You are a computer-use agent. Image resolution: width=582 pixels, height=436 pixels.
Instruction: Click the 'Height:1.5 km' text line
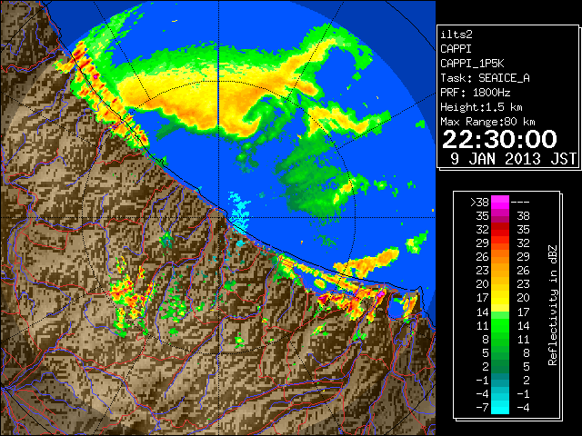tap(481, 107)
